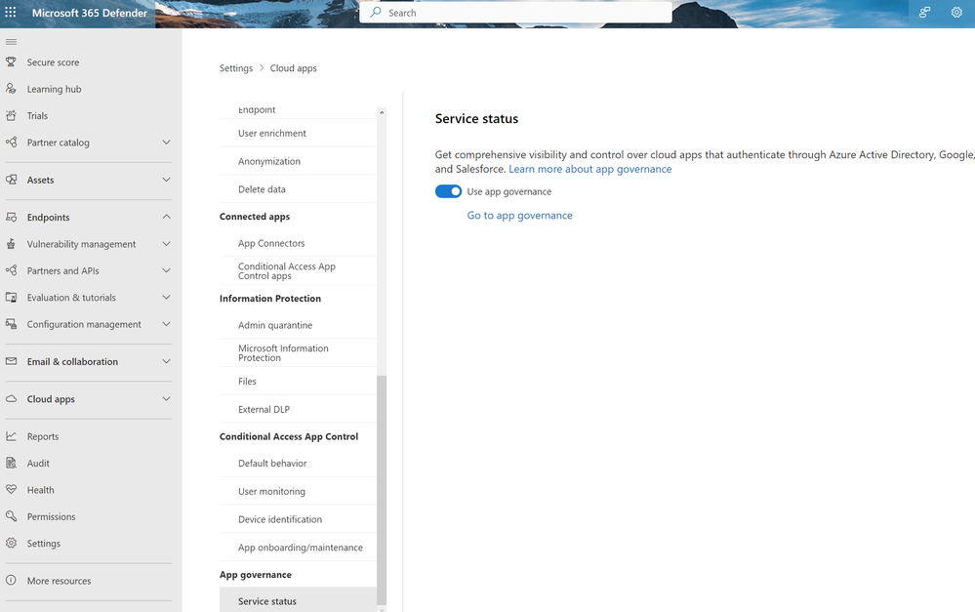Image resolution: width=975 pixels, height=612 pixels.
Task: Click the Trials gift icon
Action: 11,116
